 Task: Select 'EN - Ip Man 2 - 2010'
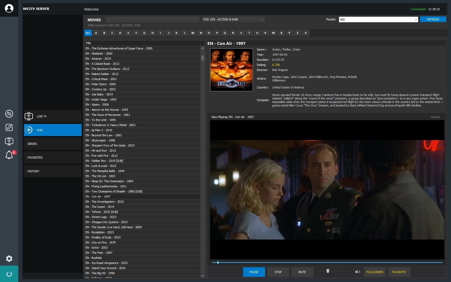tap(142, 130)
